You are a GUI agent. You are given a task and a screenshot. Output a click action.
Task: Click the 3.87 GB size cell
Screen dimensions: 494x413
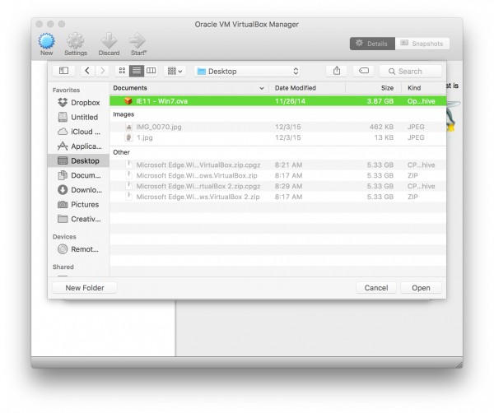coord(380,101)
